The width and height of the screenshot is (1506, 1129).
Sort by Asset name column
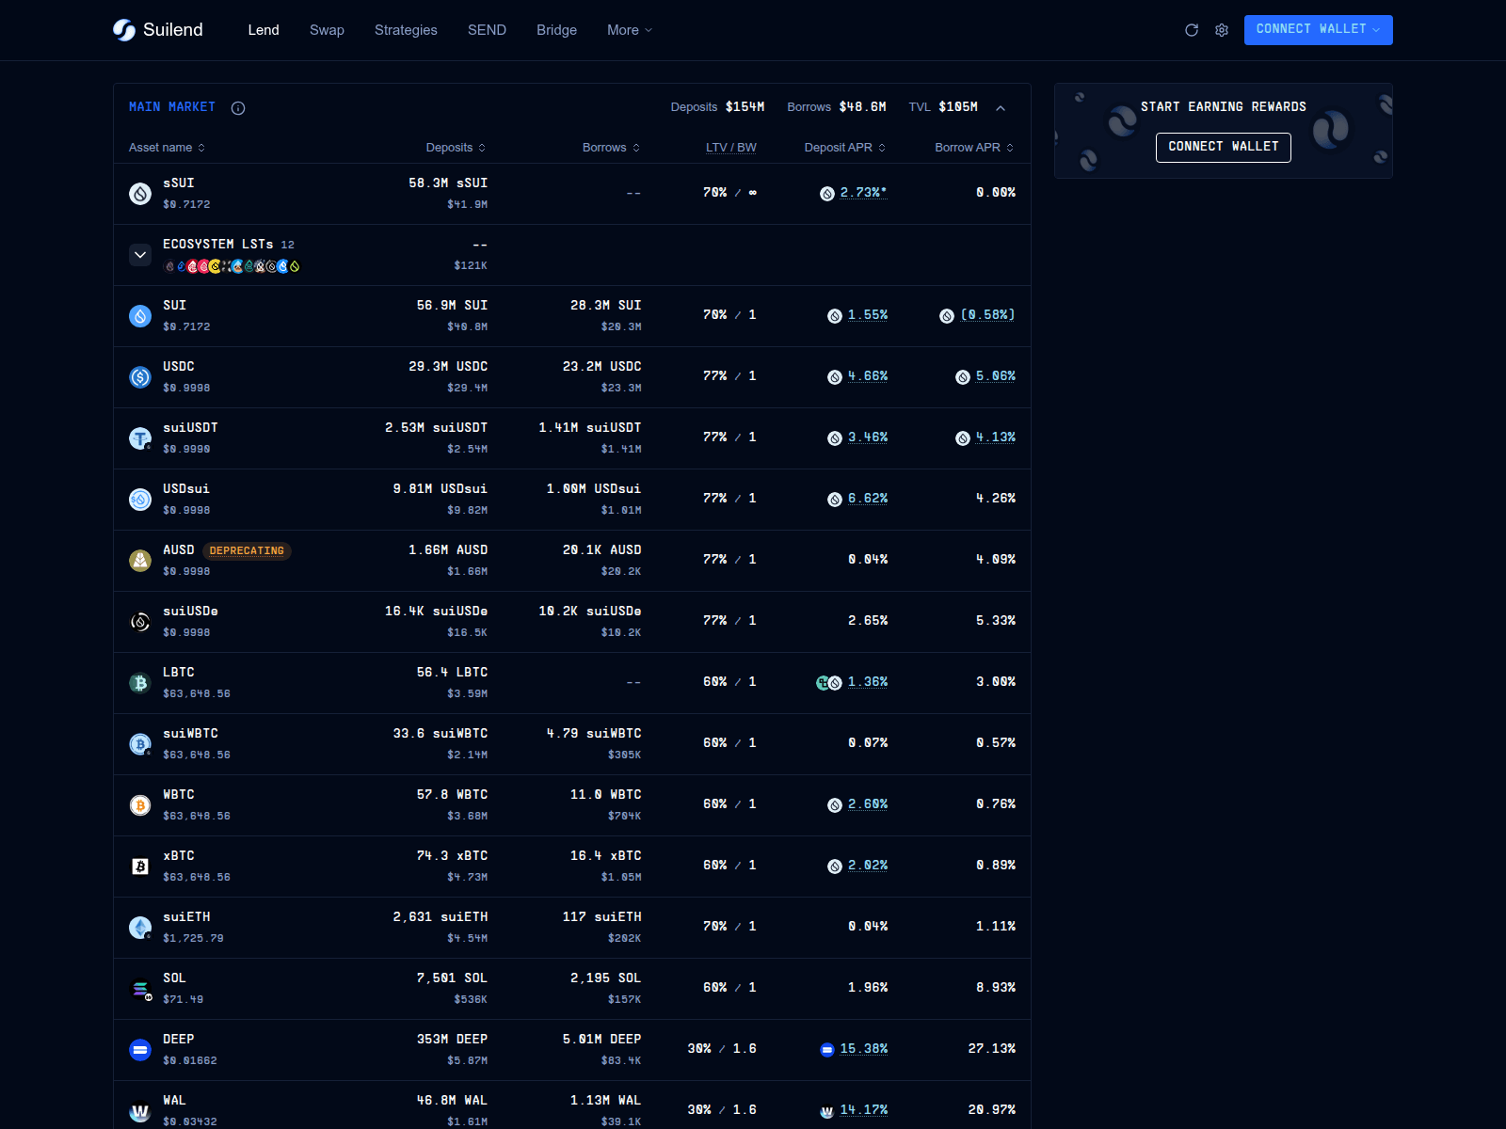point(167,148)
